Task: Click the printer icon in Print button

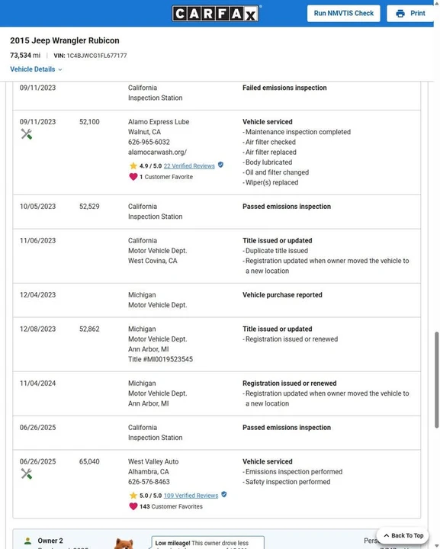Action: (x=400, y=13)
